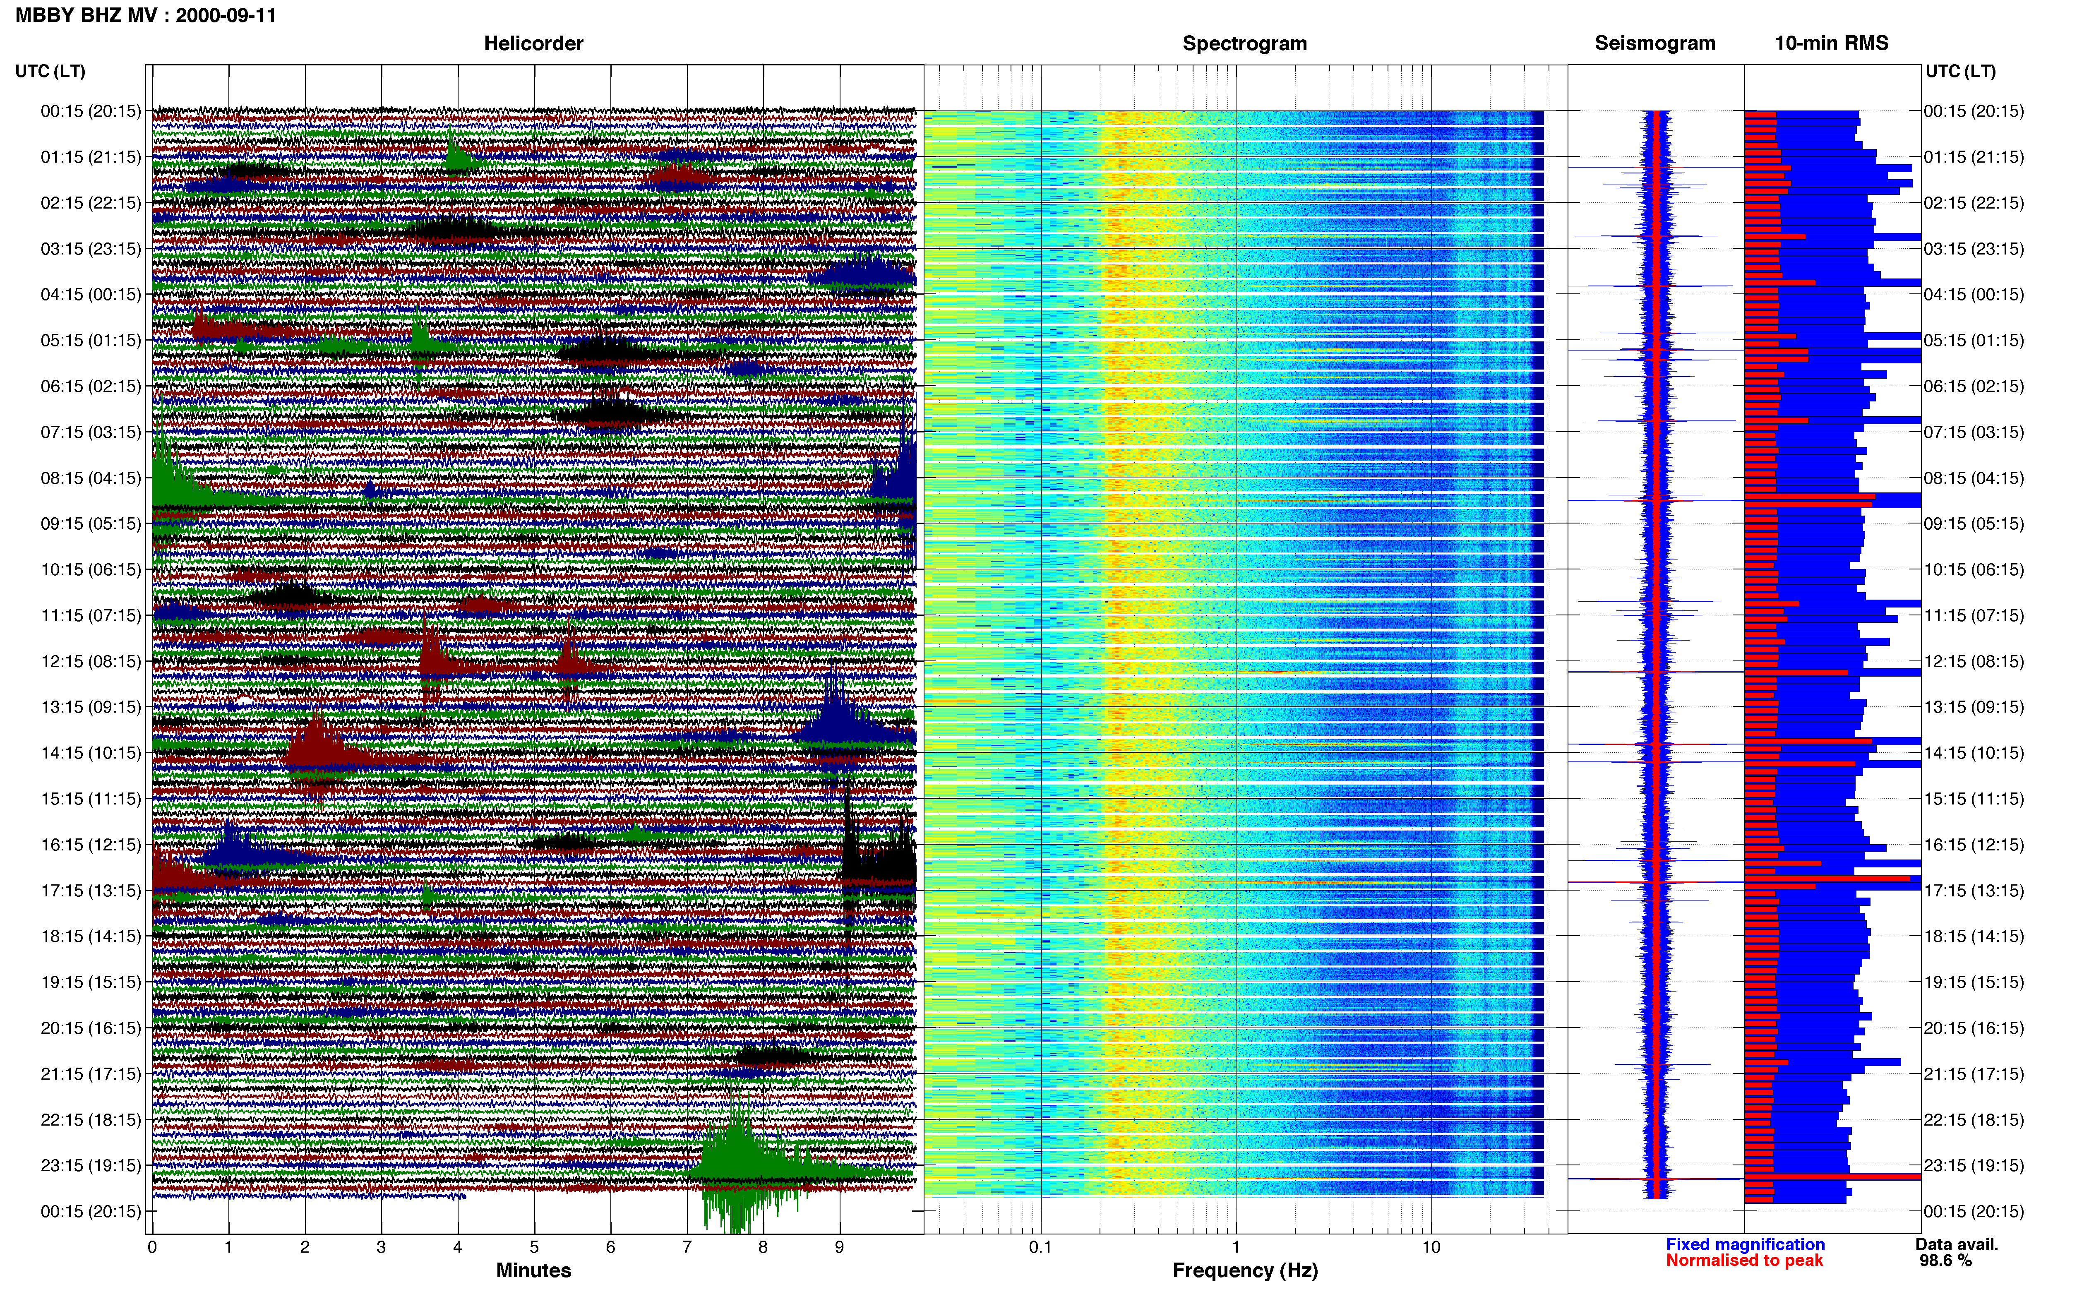Select the 'Seismogram' panel heading
The height and width of the screenshot is (1299, 2077).
click(x=1654, y=43)
